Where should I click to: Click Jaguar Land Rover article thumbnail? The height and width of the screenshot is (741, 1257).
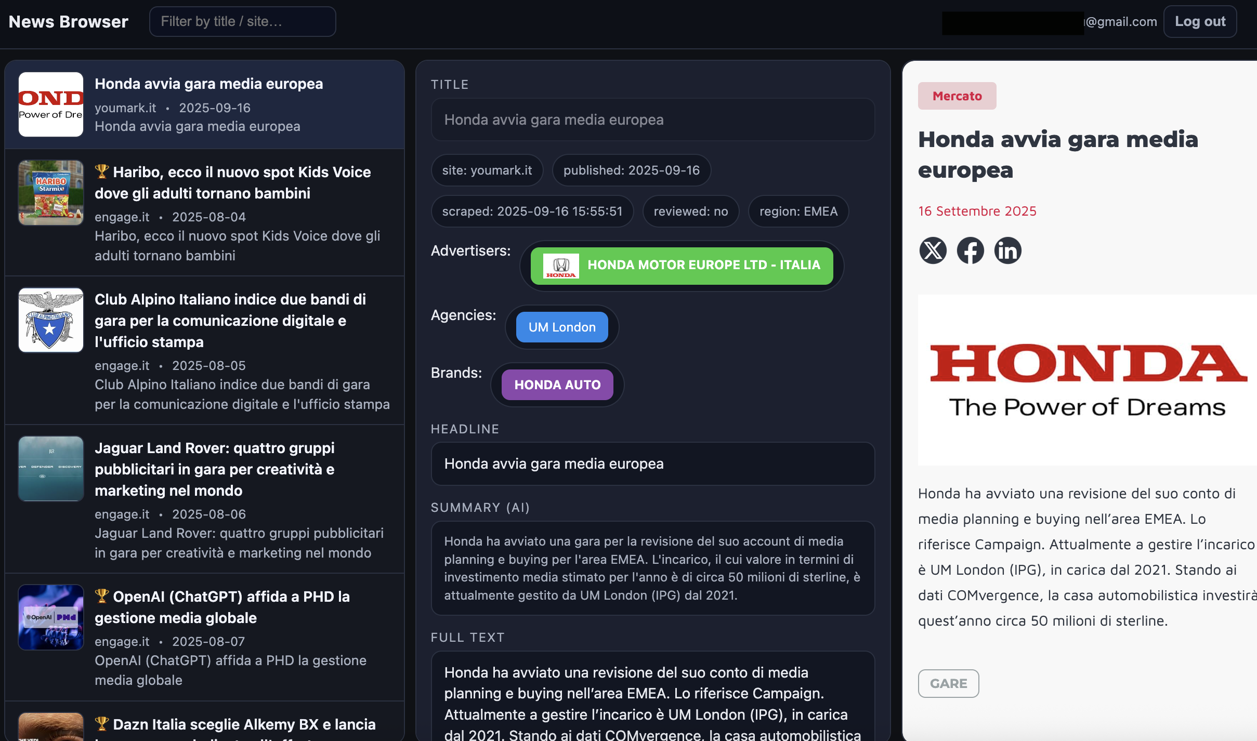coord(51,469)
